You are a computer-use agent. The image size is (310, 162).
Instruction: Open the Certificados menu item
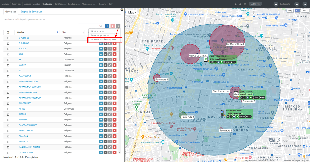(60, 4)
